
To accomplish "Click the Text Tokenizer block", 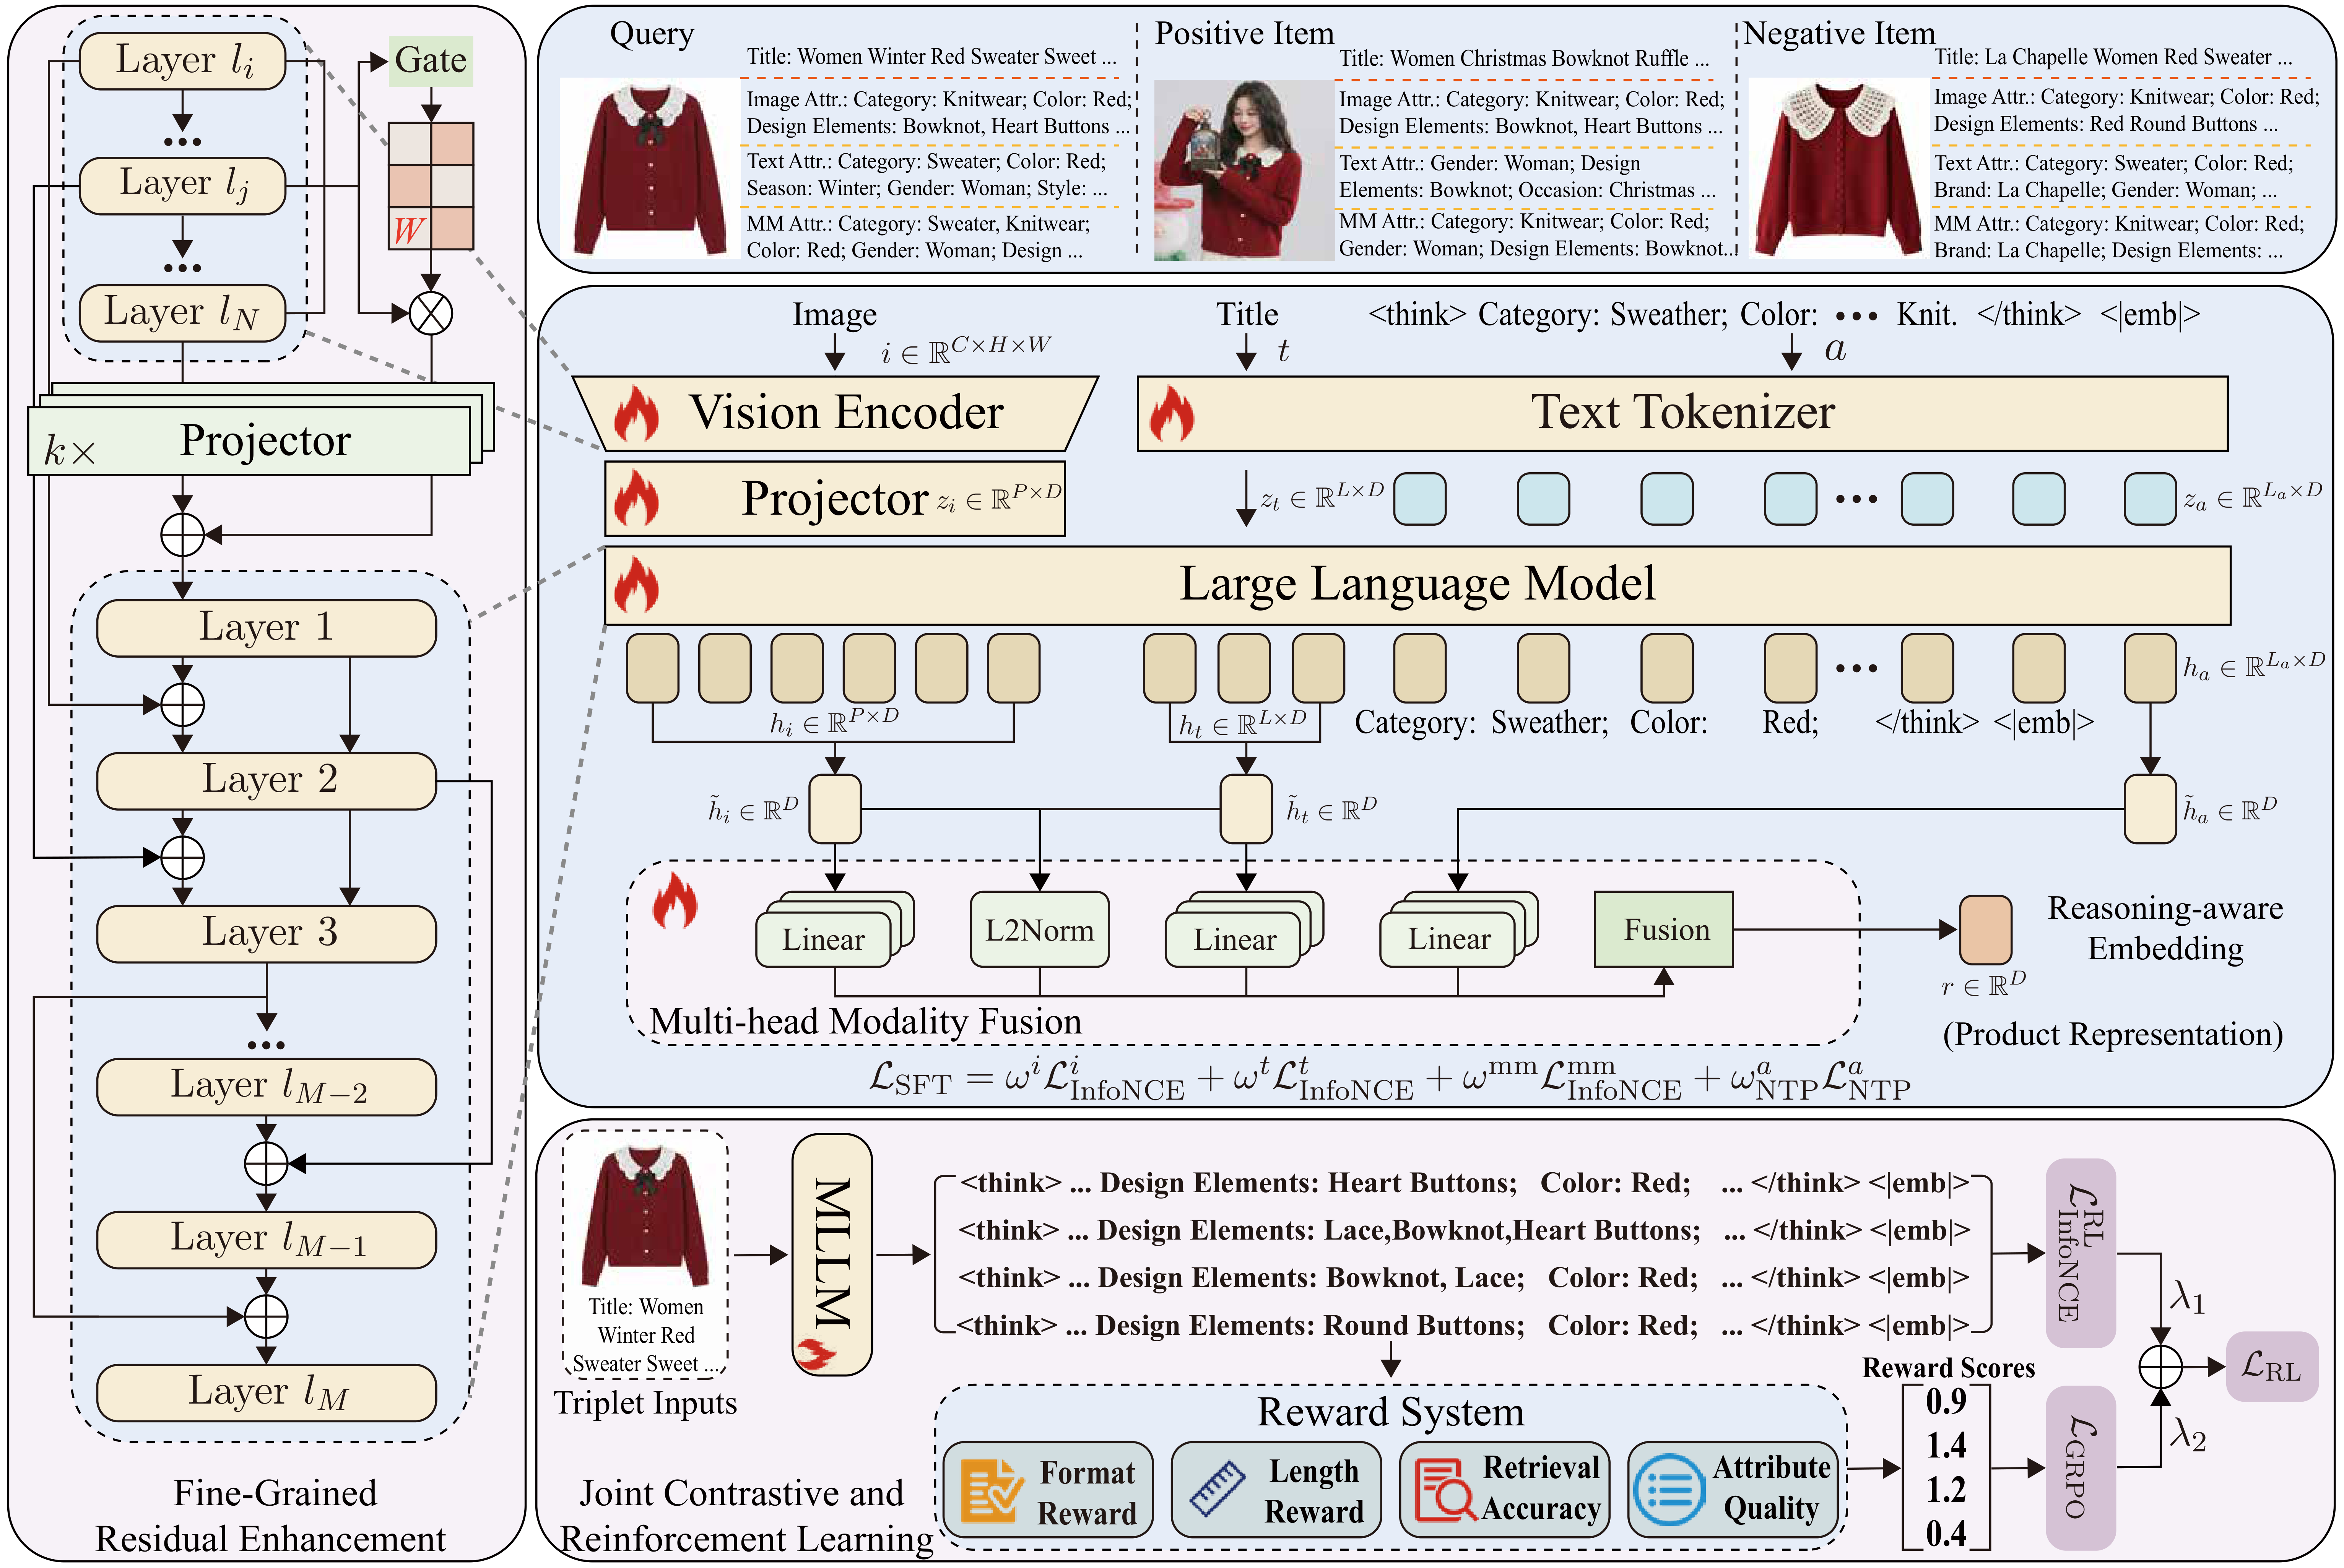I will click(1683, 414).
